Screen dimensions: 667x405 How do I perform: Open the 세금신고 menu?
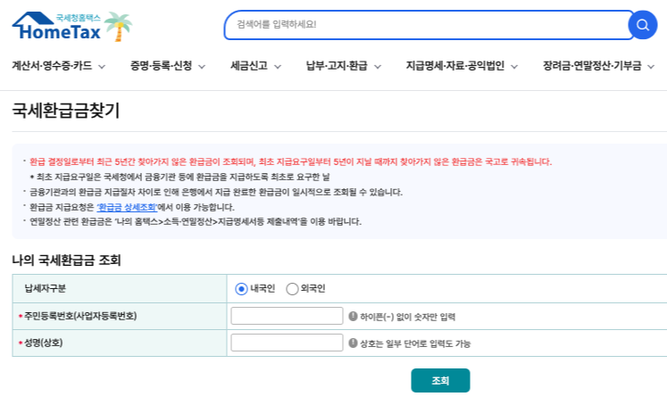(x=249, y=66)
